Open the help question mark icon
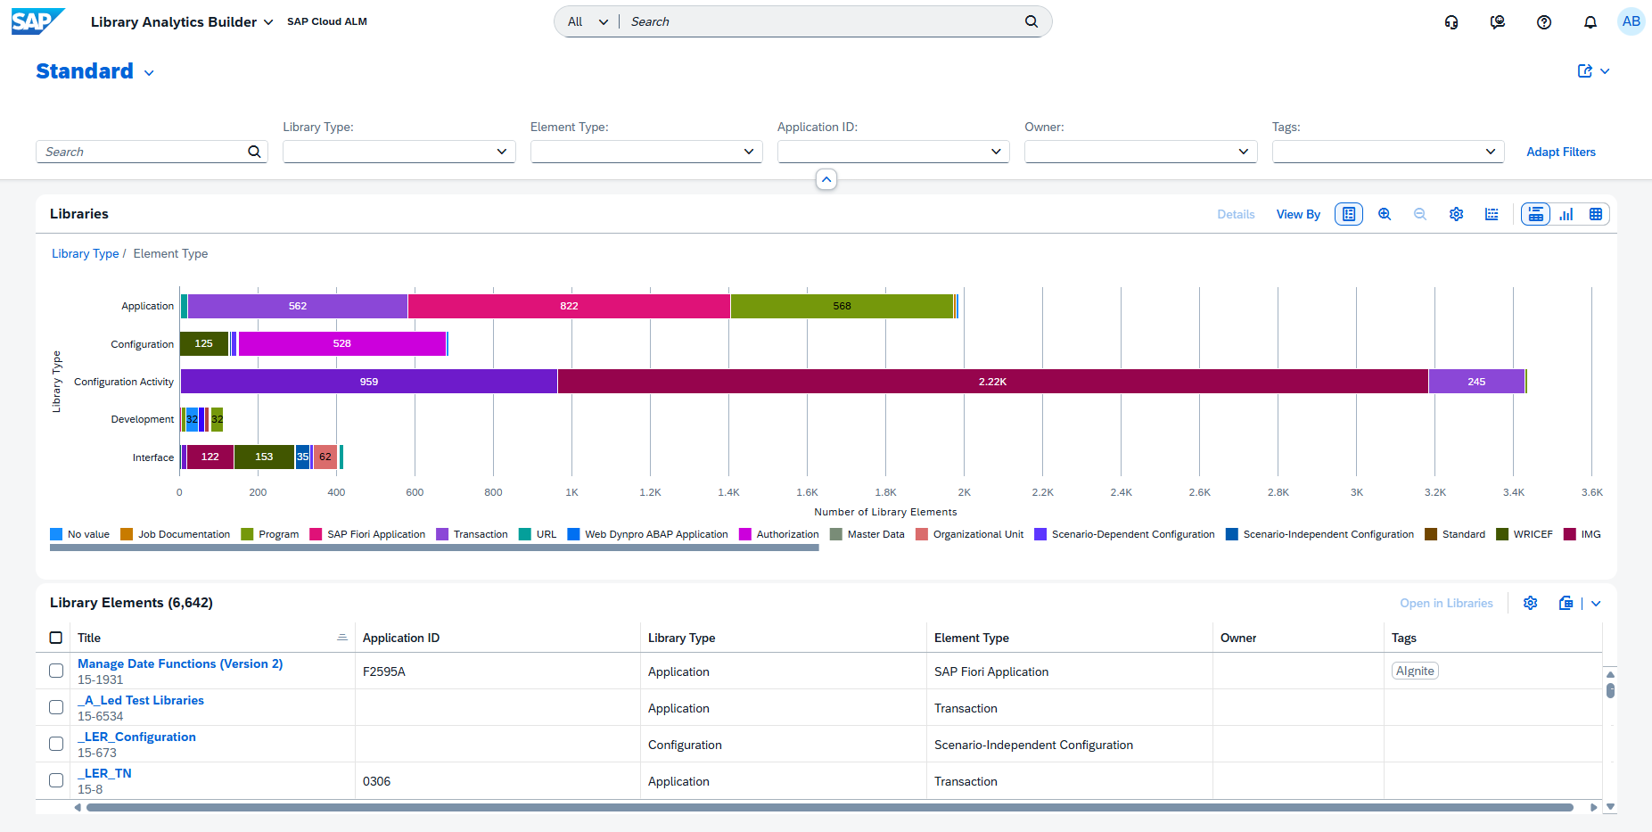1652x832 pixels. pyautogui.click(x=1544, y=22)
